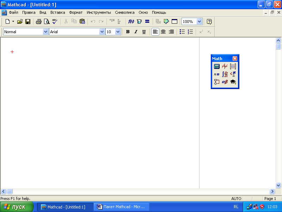Open Programming toolbar from Math palette

click(x=216, y=82)
